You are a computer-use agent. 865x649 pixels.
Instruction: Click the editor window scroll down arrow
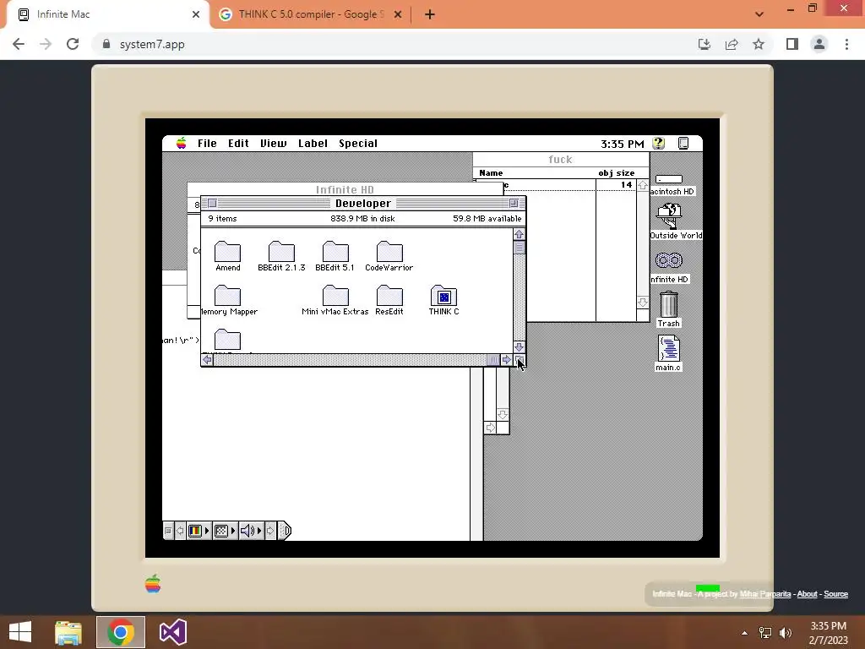click(x=503, y=414)
